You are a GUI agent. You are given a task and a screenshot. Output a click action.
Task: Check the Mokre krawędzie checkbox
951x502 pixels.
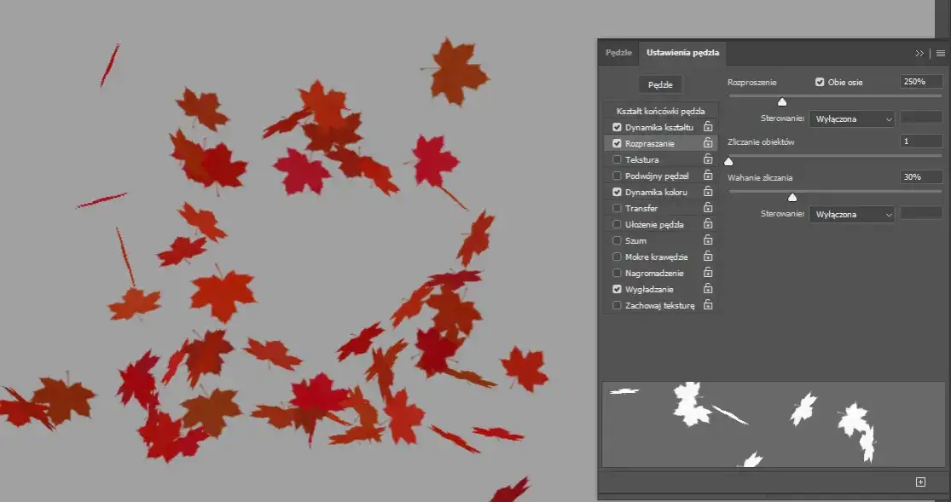pos(617,257)
